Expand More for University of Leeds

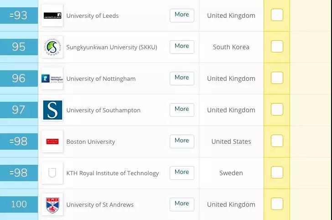coord(182,15)
